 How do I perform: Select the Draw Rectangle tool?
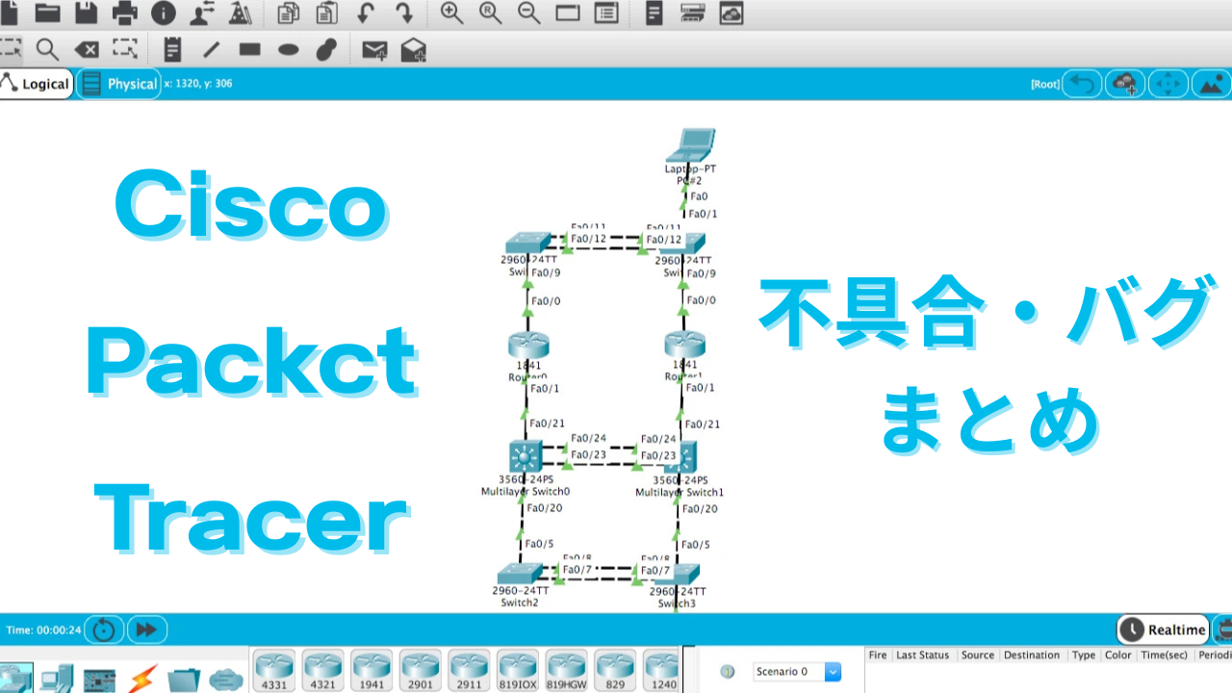(249, 49)
